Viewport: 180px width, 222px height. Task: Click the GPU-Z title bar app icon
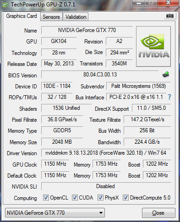(5, 5)
